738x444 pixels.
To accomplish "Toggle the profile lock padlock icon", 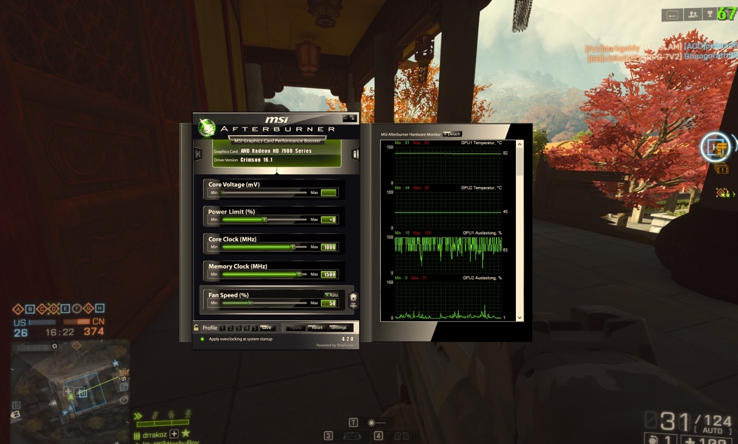I will click(x=196, y=328).
